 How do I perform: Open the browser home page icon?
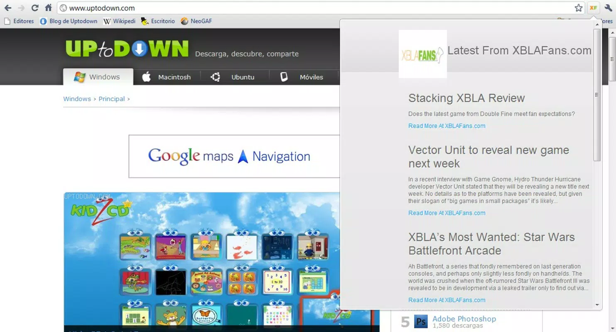49,8
